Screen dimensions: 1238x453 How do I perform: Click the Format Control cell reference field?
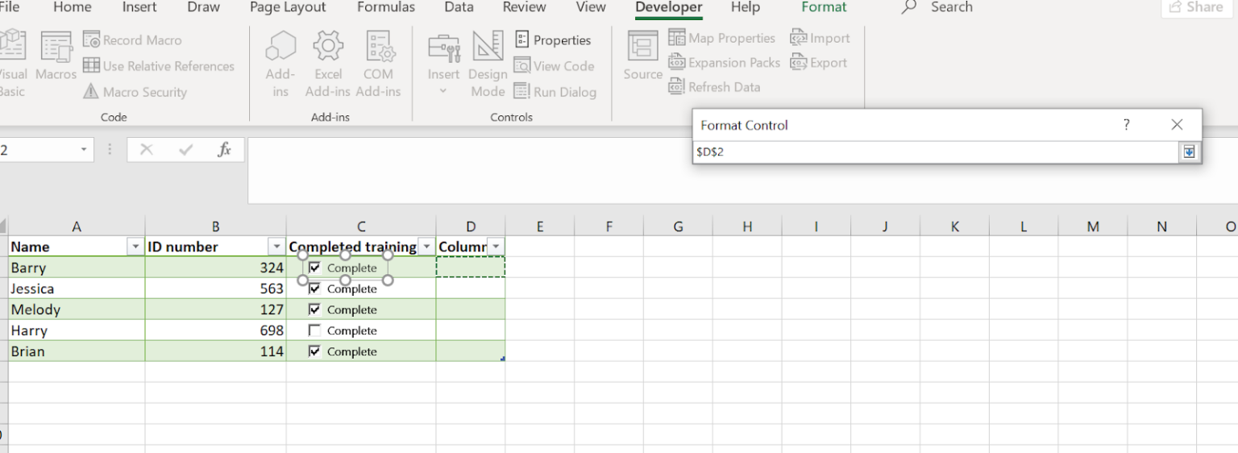click(935, 152)
